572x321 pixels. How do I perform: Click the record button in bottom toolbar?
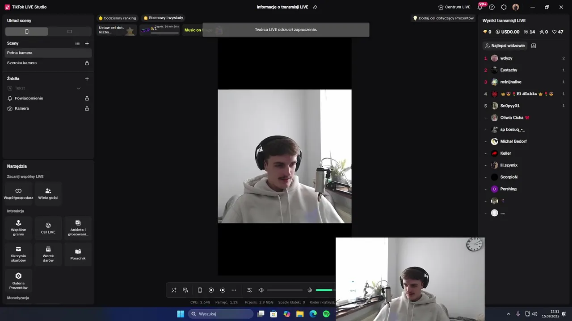coord(211,290)
